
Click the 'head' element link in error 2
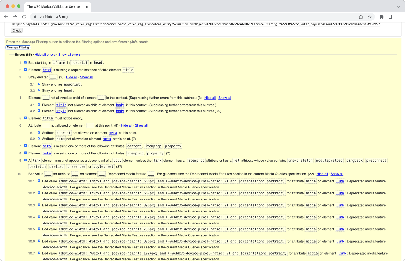(x=47, y=70)
